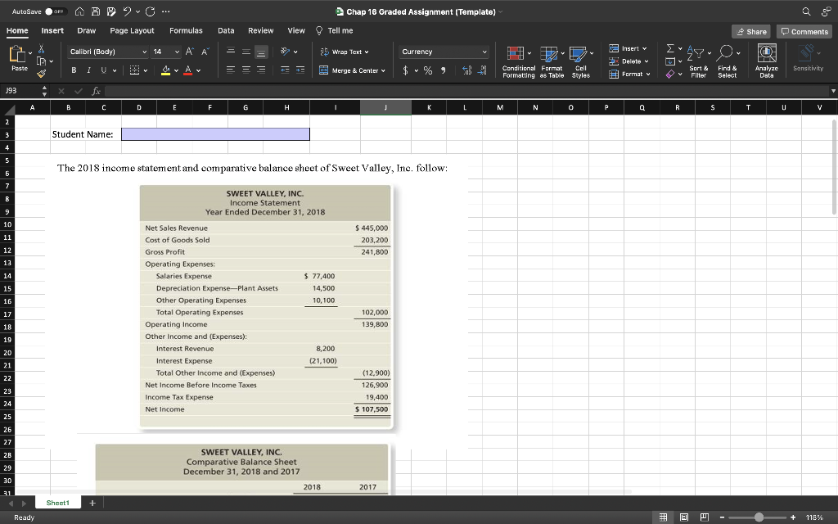
Task: Open the Data ribbon tab
Action: tap(226, 30)
